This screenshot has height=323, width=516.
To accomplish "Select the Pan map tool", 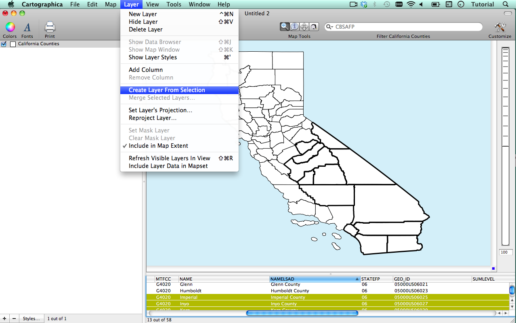I will click(304, 27).
